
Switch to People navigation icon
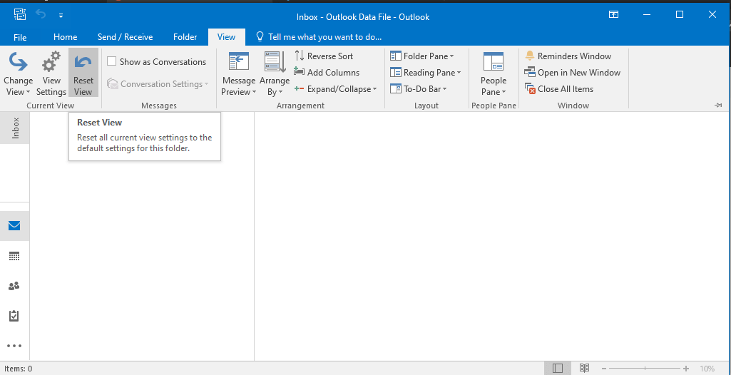coord(14,286)
